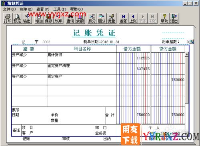
Task: Open 预览 print preview
Action: 17,18
